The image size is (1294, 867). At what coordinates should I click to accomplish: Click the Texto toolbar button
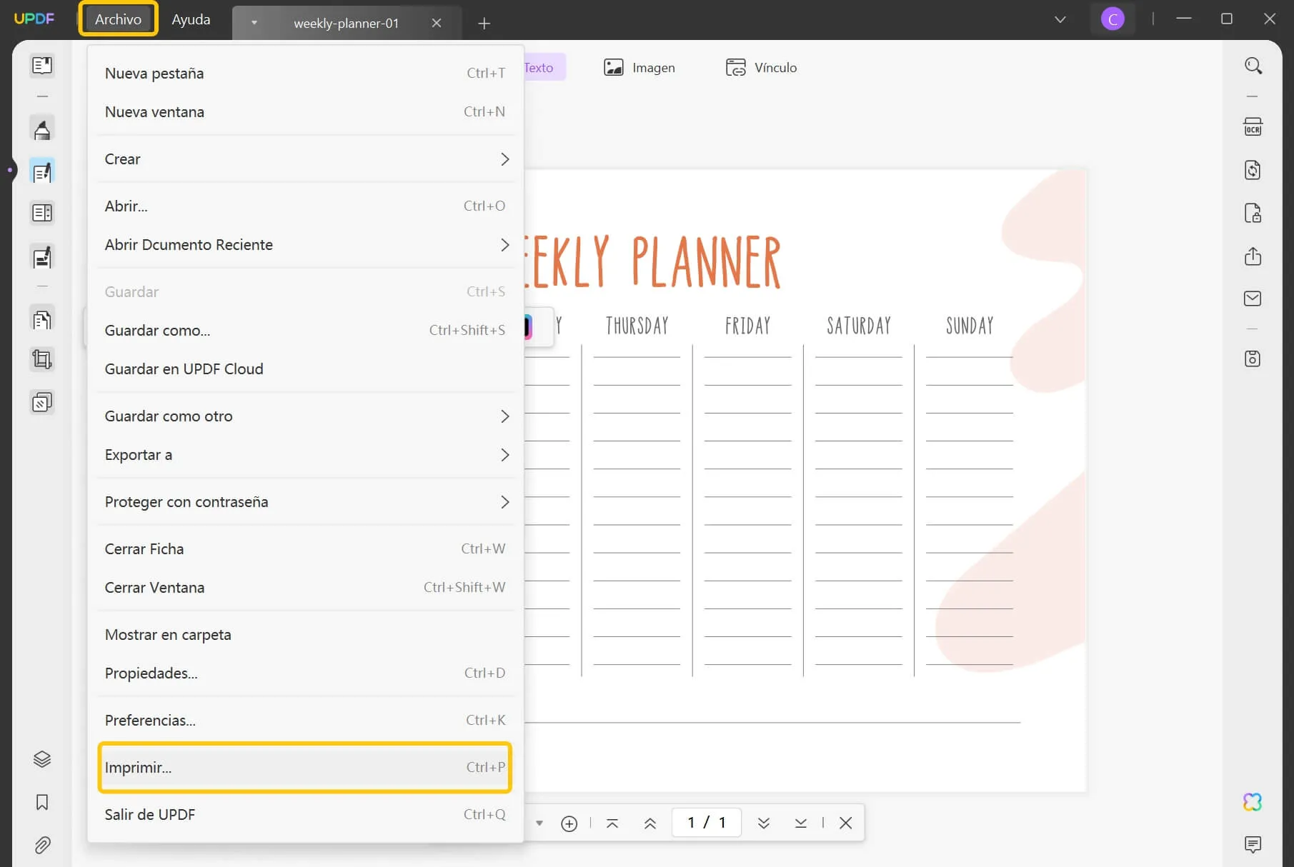[x=544, y=68]
